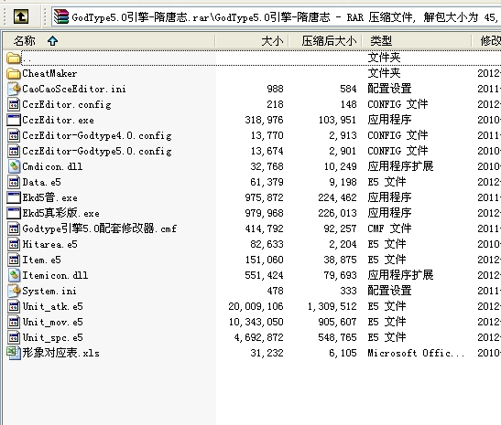Click the Itemicon.dll file icon
This screenshot has height=425, width=501.
coord(14,275)
